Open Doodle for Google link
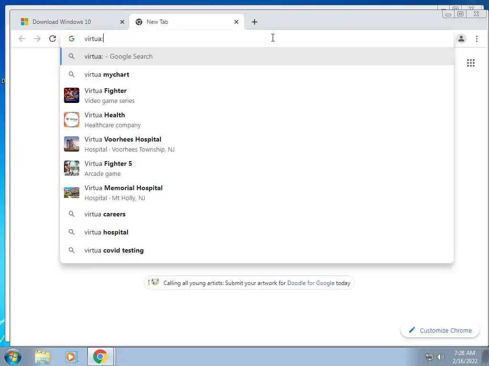This screenshot has width=489, height=366. (x=310, y=283)
